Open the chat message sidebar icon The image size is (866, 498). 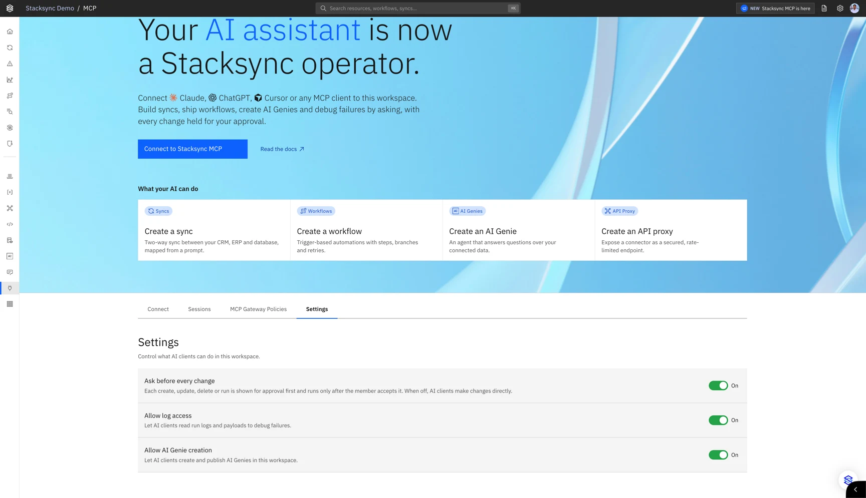(10, 272)
